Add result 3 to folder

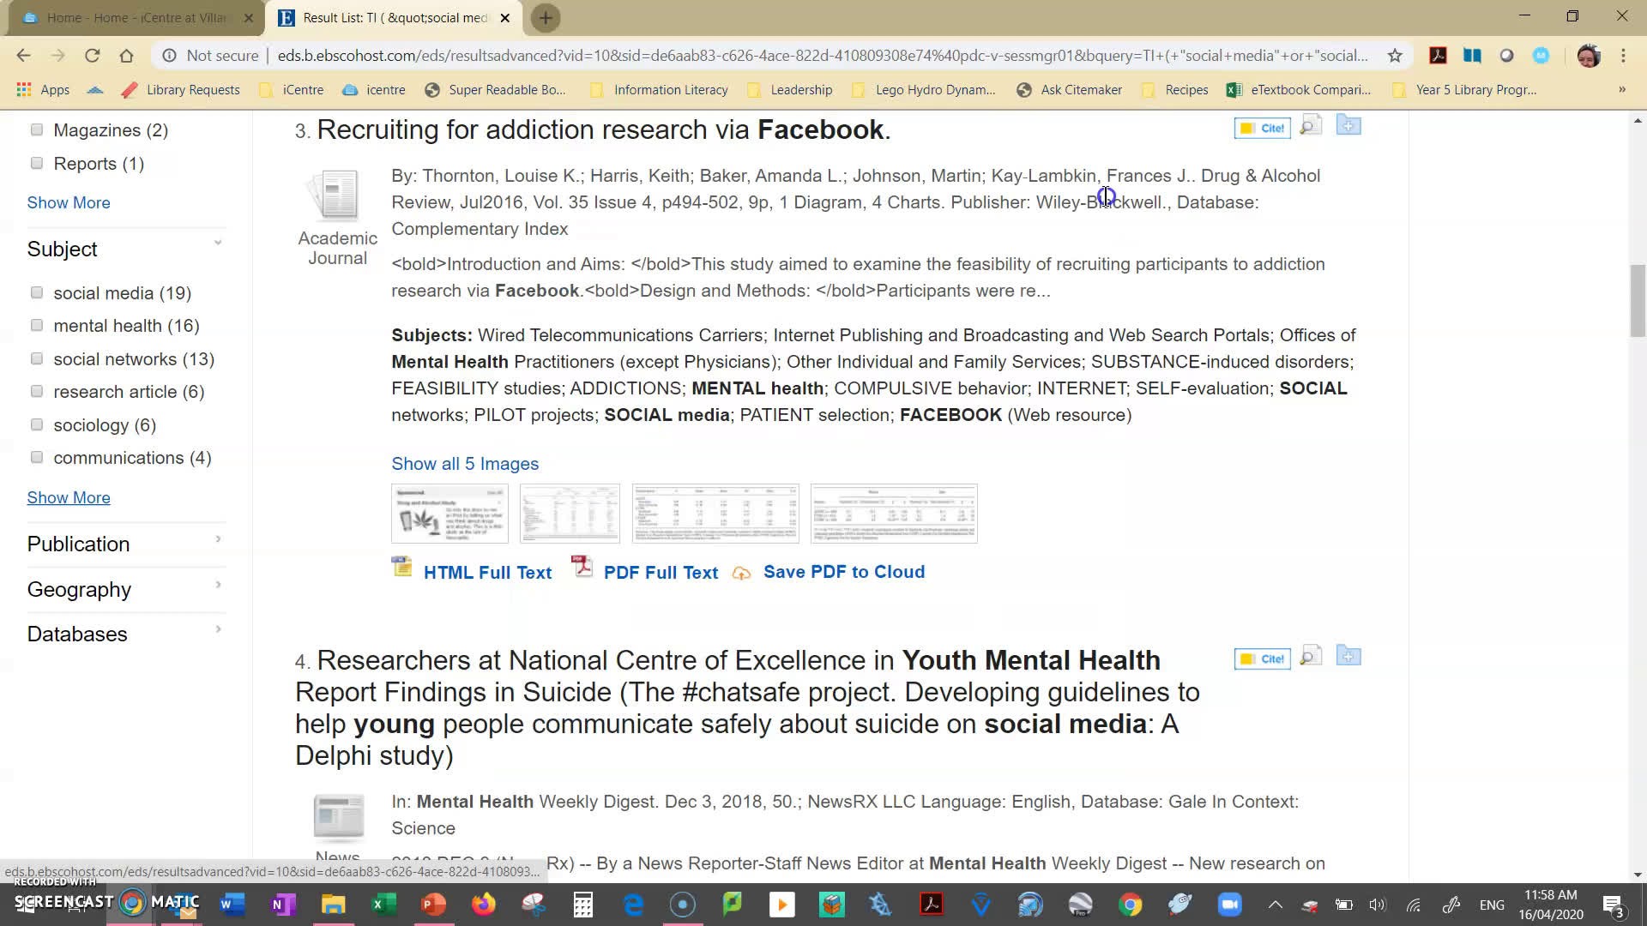click(1348, 126)
